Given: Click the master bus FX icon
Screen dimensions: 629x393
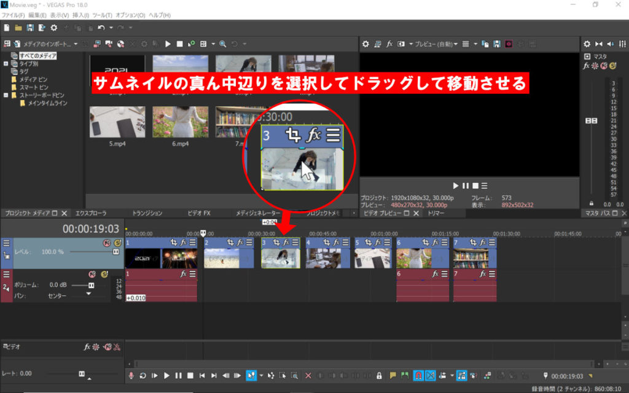Looking at the screenshot, I should (x=587, y=66).
